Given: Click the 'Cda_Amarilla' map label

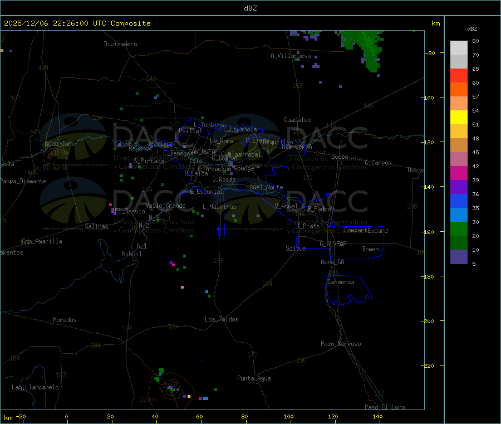Looking at the screenshot, I should pyautogui.click(x=42, y=241).
